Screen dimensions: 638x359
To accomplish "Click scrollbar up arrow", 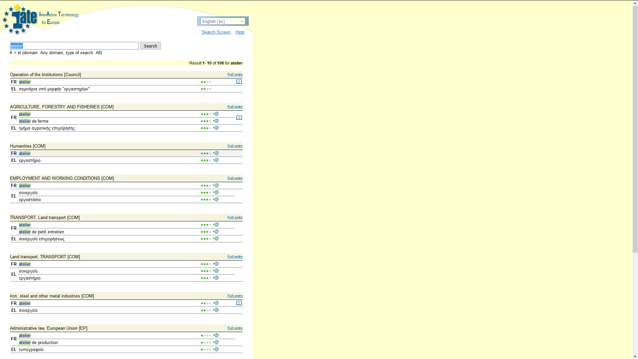I will click(635, 3).
